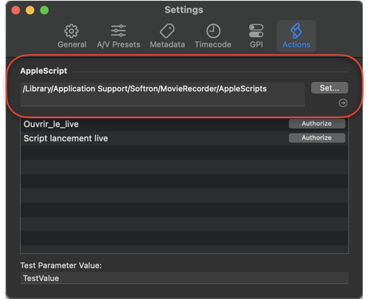This screenshot has height=299, width=369.
Task: Select the A/V Presets sliders icon
Action: pos(118,31)
